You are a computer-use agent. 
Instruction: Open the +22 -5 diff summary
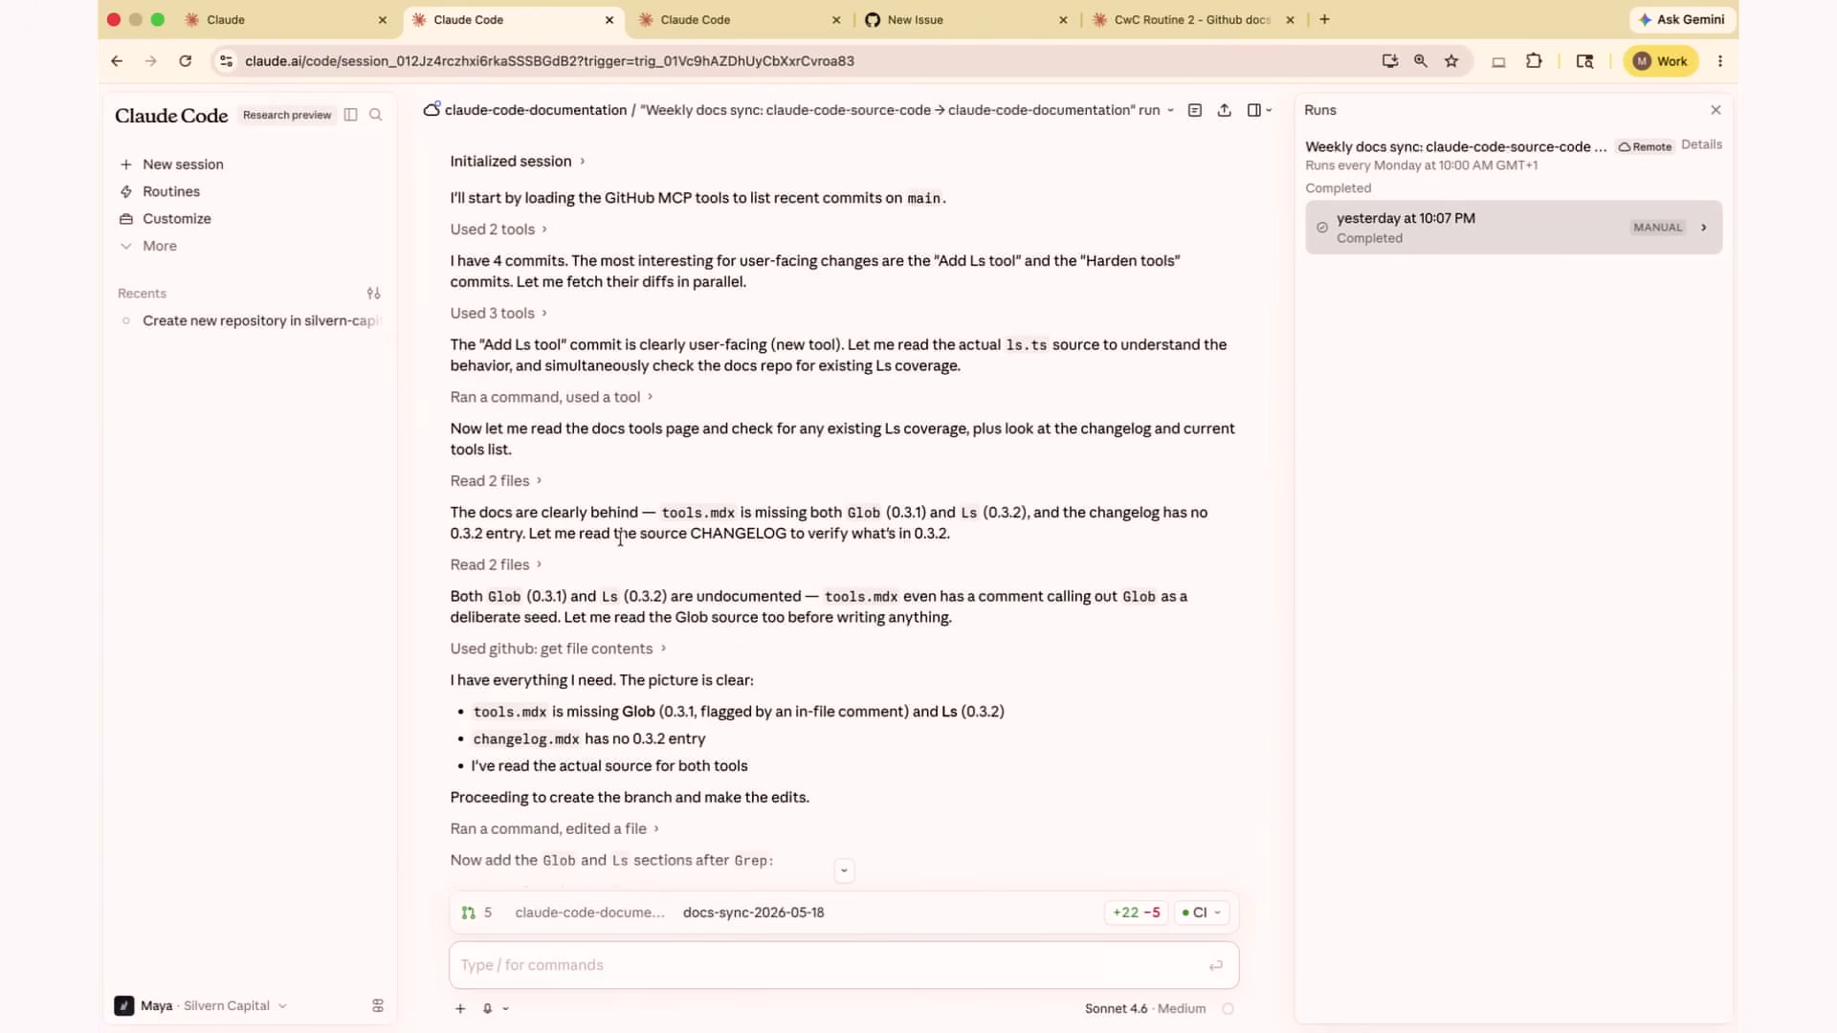click(x=1136, y=912)
